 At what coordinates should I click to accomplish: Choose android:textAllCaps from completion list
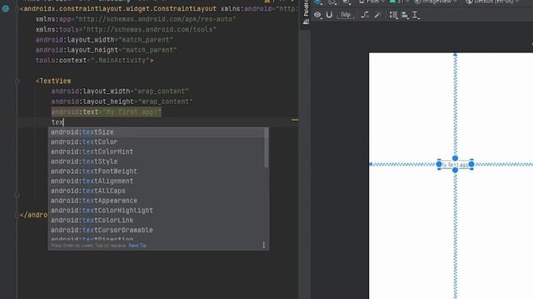(x=157, y=191)
